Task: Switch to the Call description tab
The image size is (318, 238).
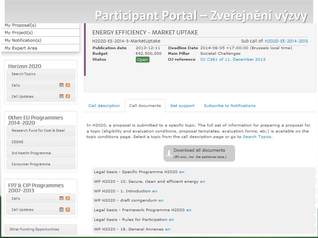Action: click(104, 106)
